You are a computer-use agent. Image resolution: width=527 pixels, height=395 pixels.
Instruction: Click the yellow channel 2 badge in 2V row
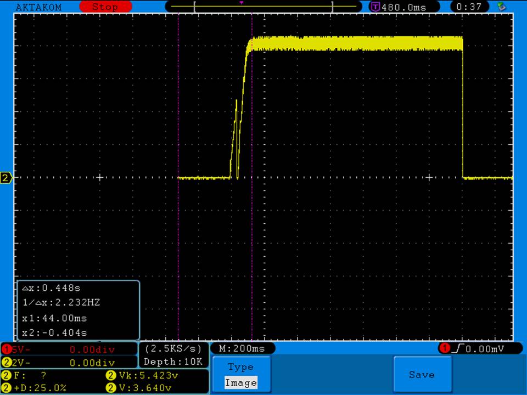click(x=6, y=362)
